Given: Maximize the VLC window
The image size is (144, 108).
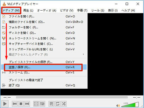Looking at the screenshot, I should 127,4.
